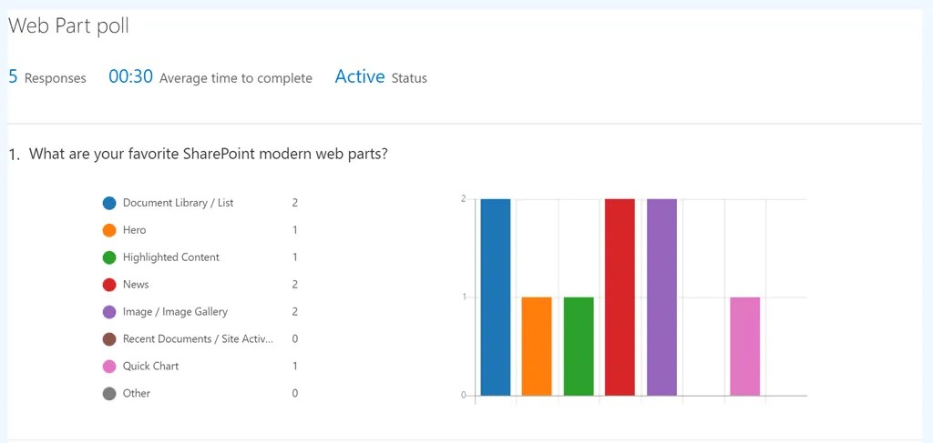Screen dimensions: 933x443
Task: Click the pink Quick Chart legend dot
Action: 109,367
